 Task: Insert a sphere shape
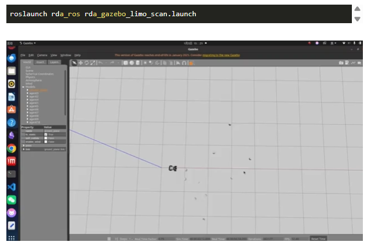coord(132,63)
